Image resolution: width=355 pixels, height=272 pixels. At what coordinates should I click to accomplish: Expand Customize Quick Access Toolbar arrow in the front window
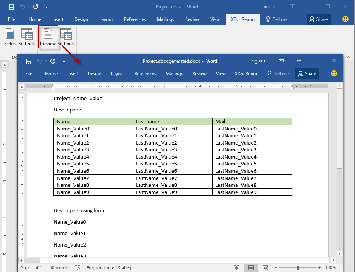click(64, 61)
